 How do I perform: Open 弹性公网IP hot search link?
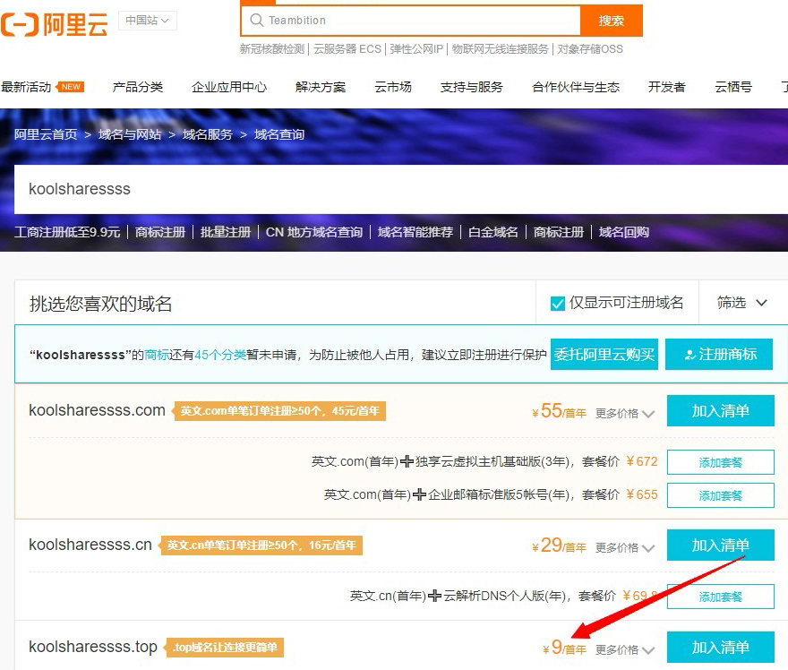pos(416,49)
